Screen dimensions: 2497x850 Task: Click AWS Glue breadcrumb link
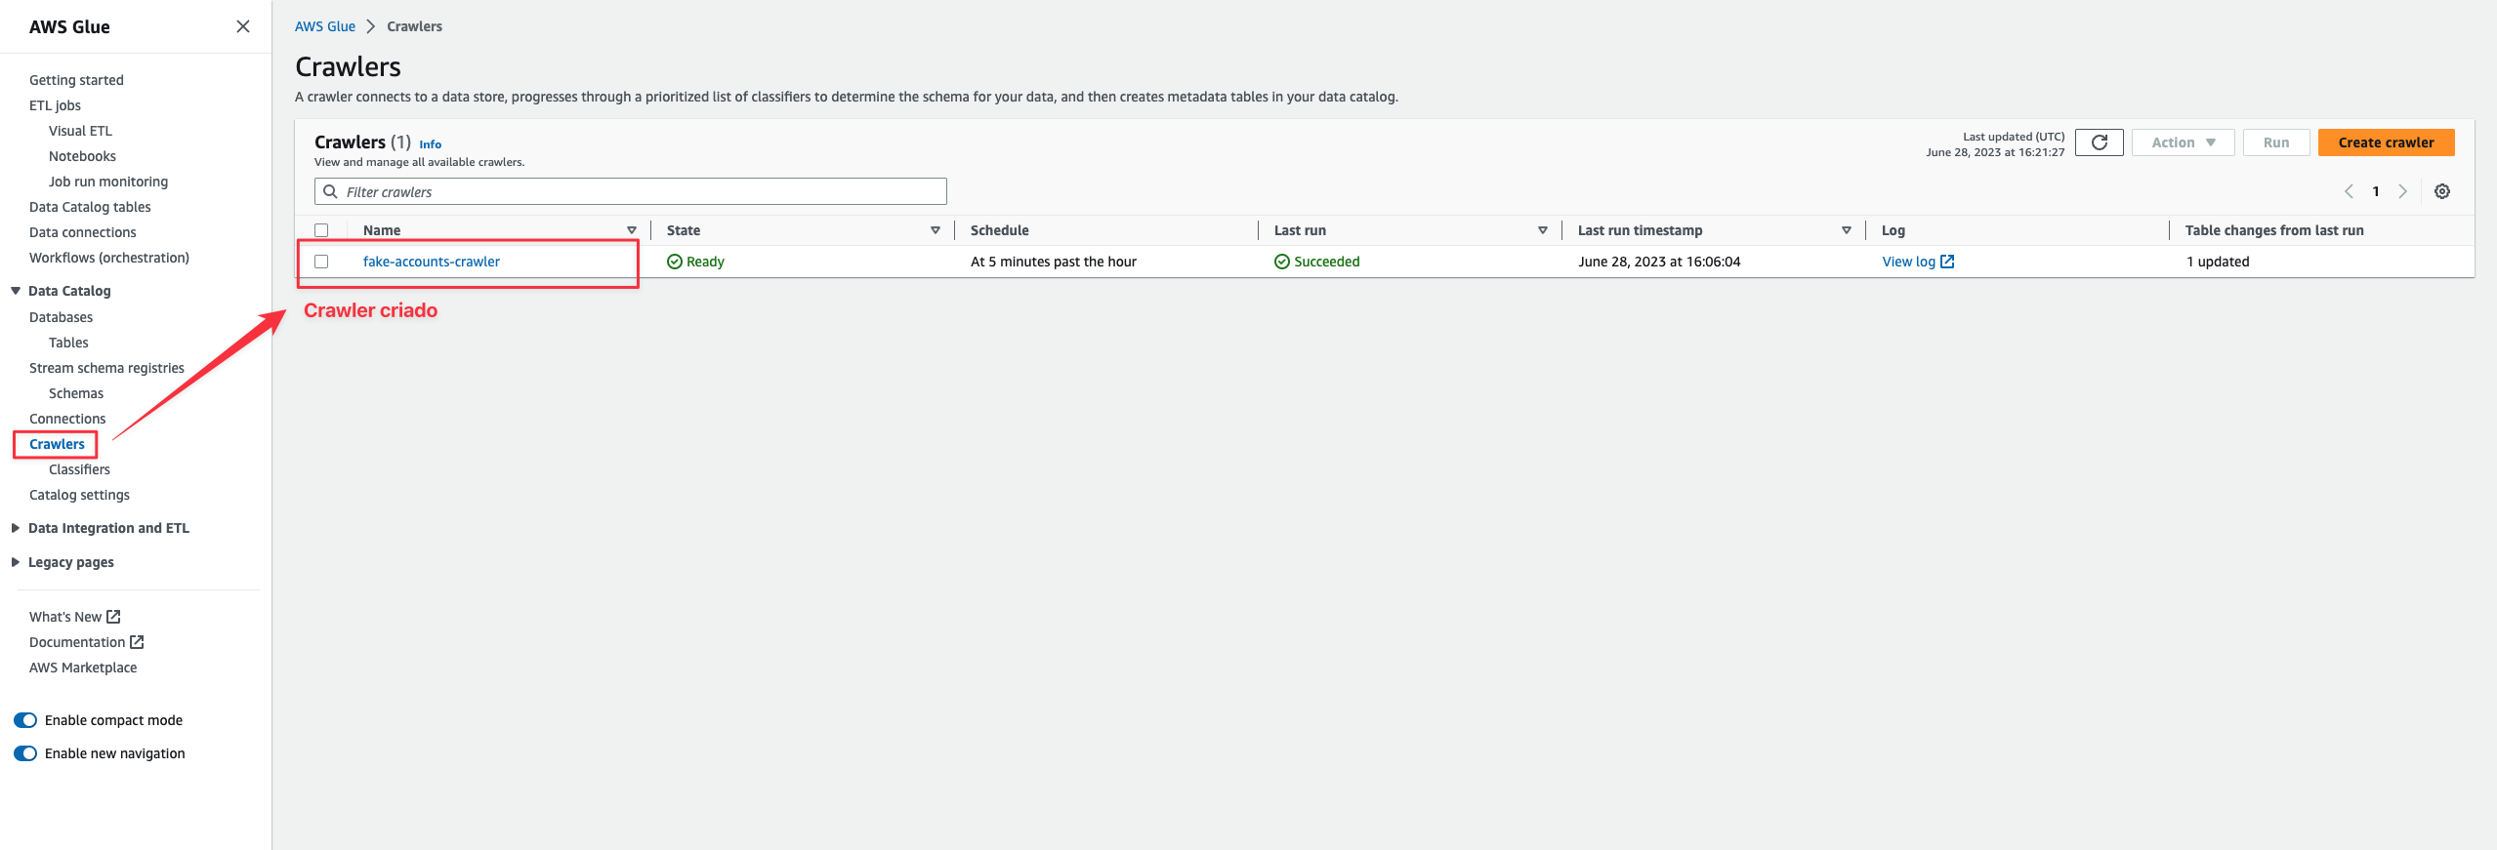tap(325, 26)
